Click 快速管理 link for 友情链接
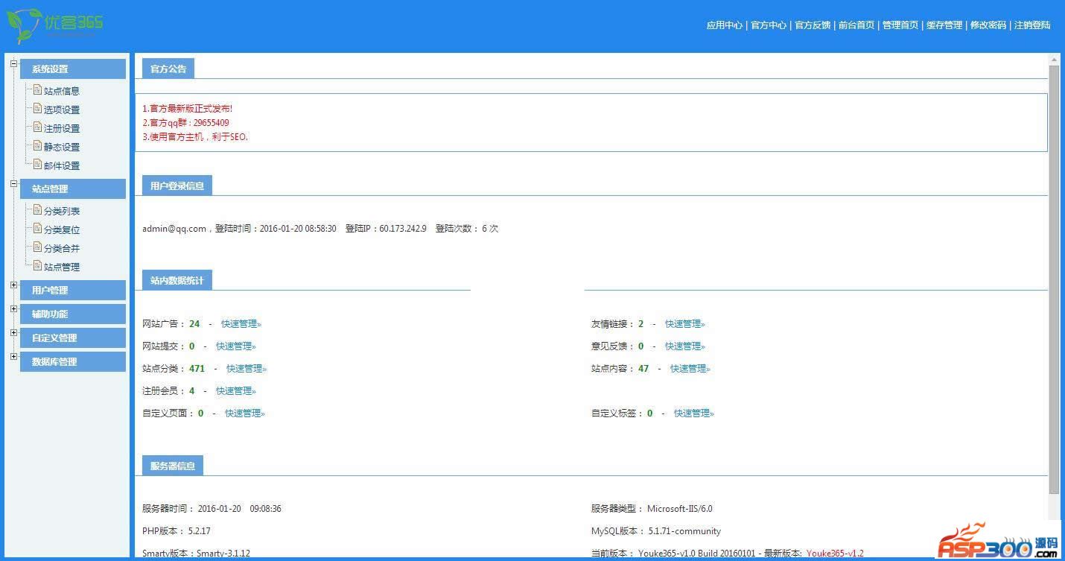This screenshot has width=1065, height=561. (x=685, y=323)
